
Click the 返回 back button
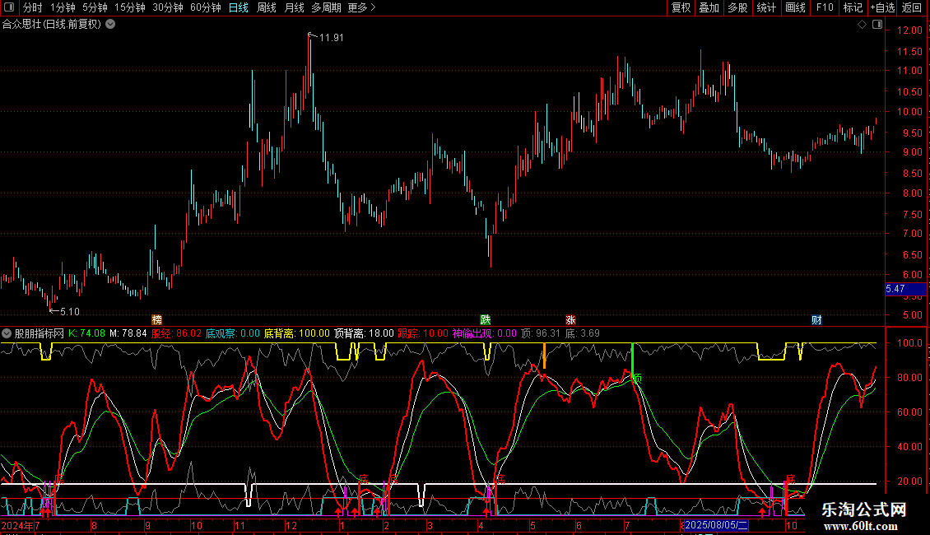pos(912,7)
